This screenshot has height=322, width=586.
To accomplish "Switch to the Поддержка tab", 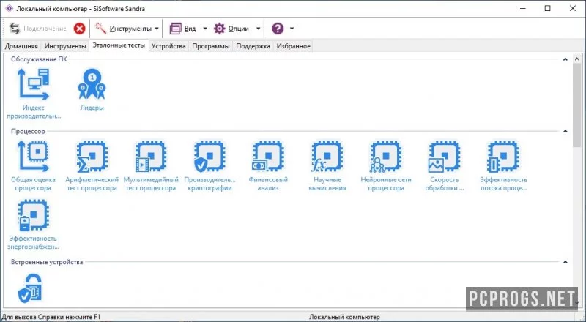I will (x=253, y=46).
